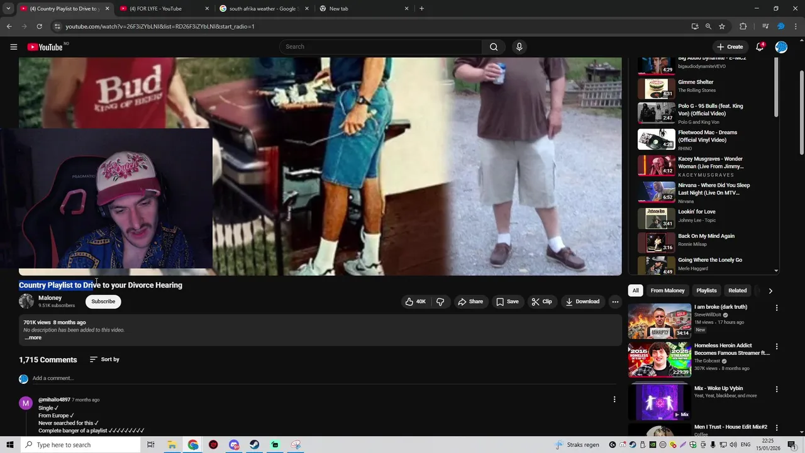Click Add a comment field

pos(324,378)
